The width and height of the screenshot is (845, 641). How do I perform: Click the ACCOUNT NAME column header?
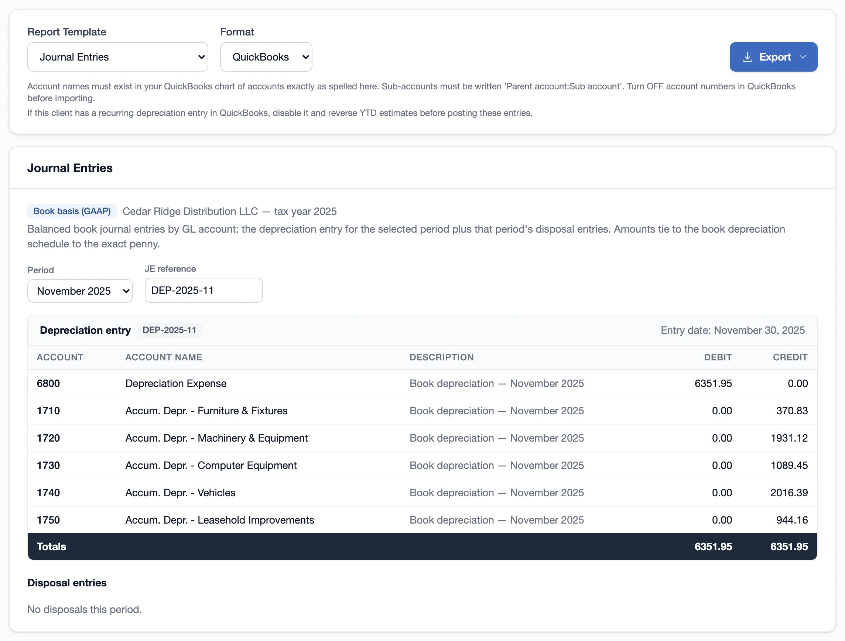[x=164, y=357]
